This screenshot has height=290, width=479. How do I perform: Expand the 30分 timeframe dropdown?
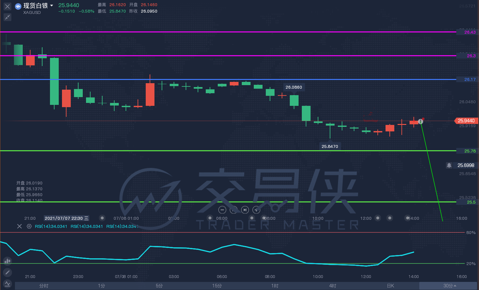click(449, 286)
